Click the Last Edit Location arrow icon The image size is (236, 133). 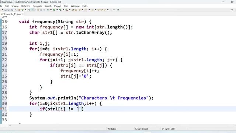pyautogui.click(x=98, y=10)
